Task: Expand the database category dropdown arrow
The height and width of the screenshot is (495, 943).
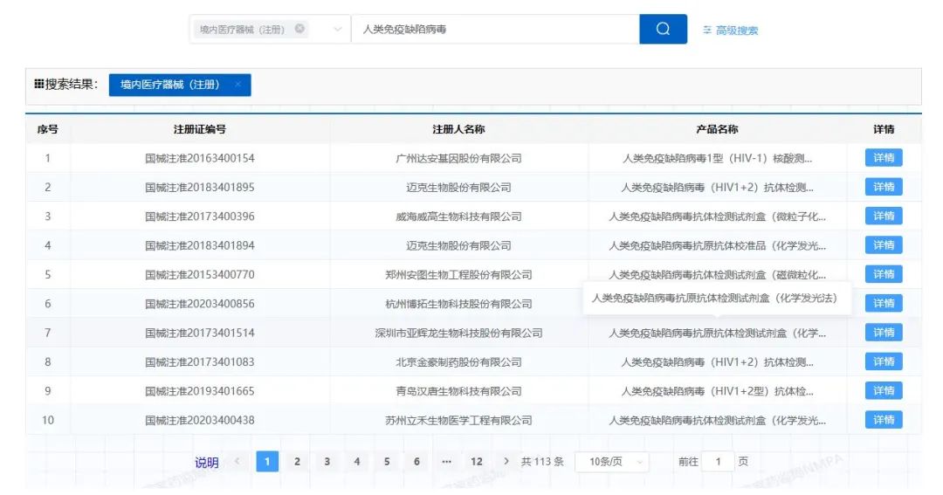Action: (338, 30)
